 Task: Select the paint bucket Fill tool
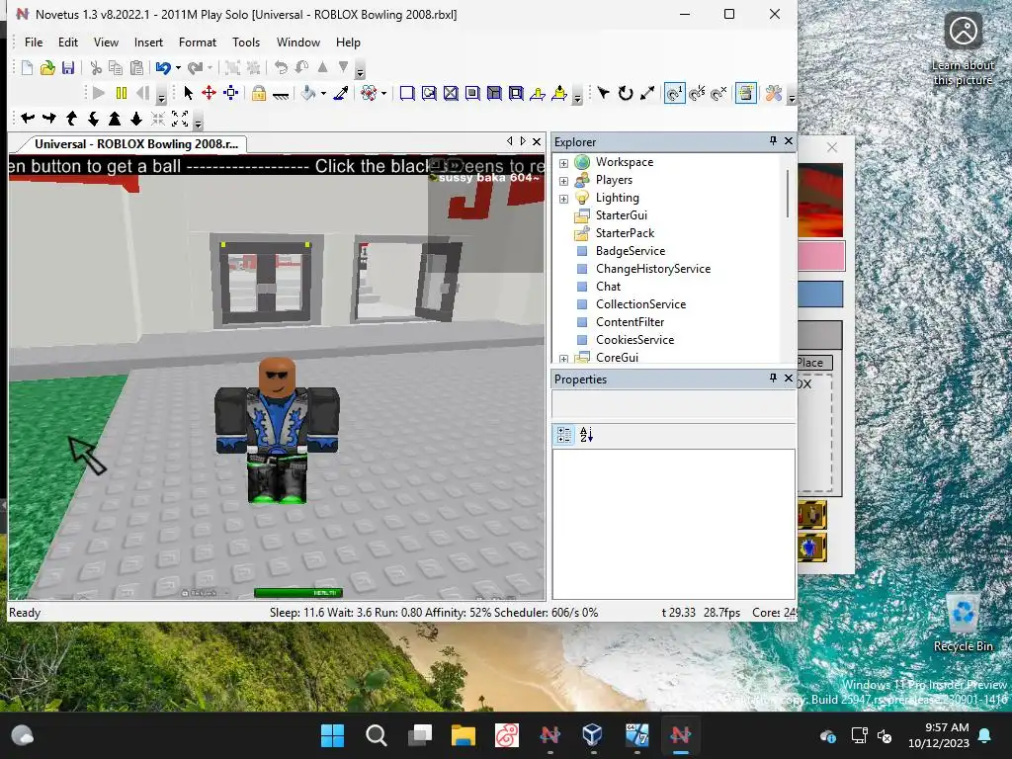coord(308,93)
